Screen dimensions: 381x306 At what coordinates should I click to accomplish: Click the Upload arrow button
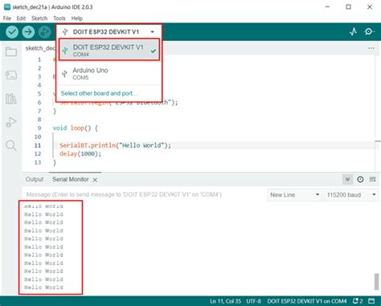coord(28,32)
